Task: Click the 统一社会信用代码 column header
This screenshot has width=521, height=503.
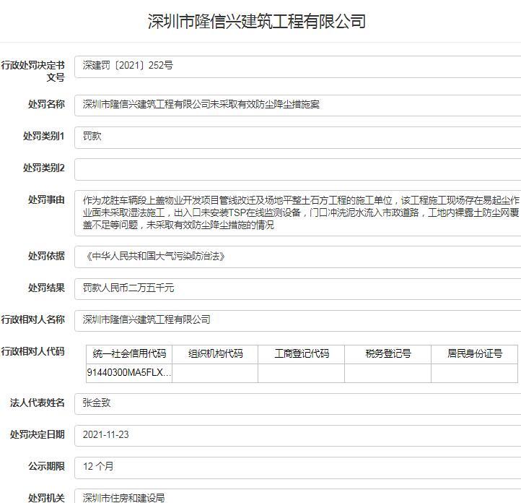Action: point(129,354)
